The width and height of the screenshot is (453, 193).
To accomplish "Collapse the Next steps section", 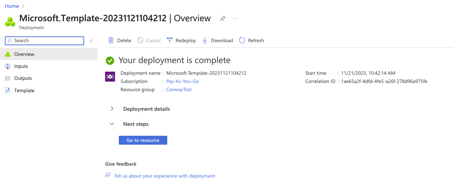I will click(112, 124).
